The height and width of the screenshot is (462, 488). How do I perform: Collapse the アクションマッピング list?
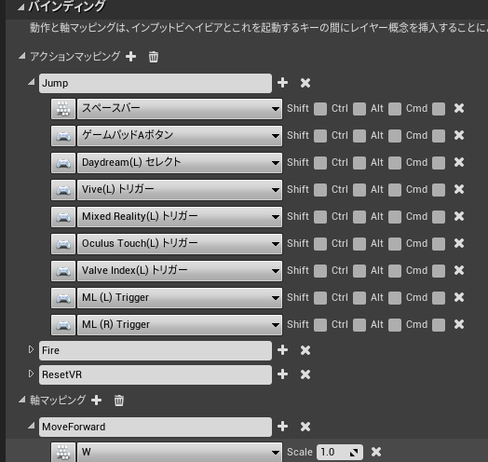point(21,56)
